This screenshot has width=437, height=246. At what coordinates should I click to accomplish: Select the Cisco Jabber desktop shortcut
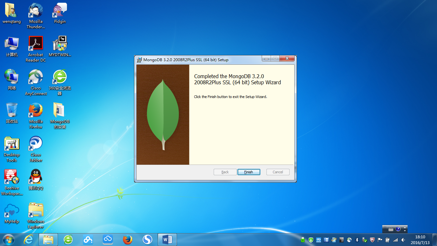point(36,149)
